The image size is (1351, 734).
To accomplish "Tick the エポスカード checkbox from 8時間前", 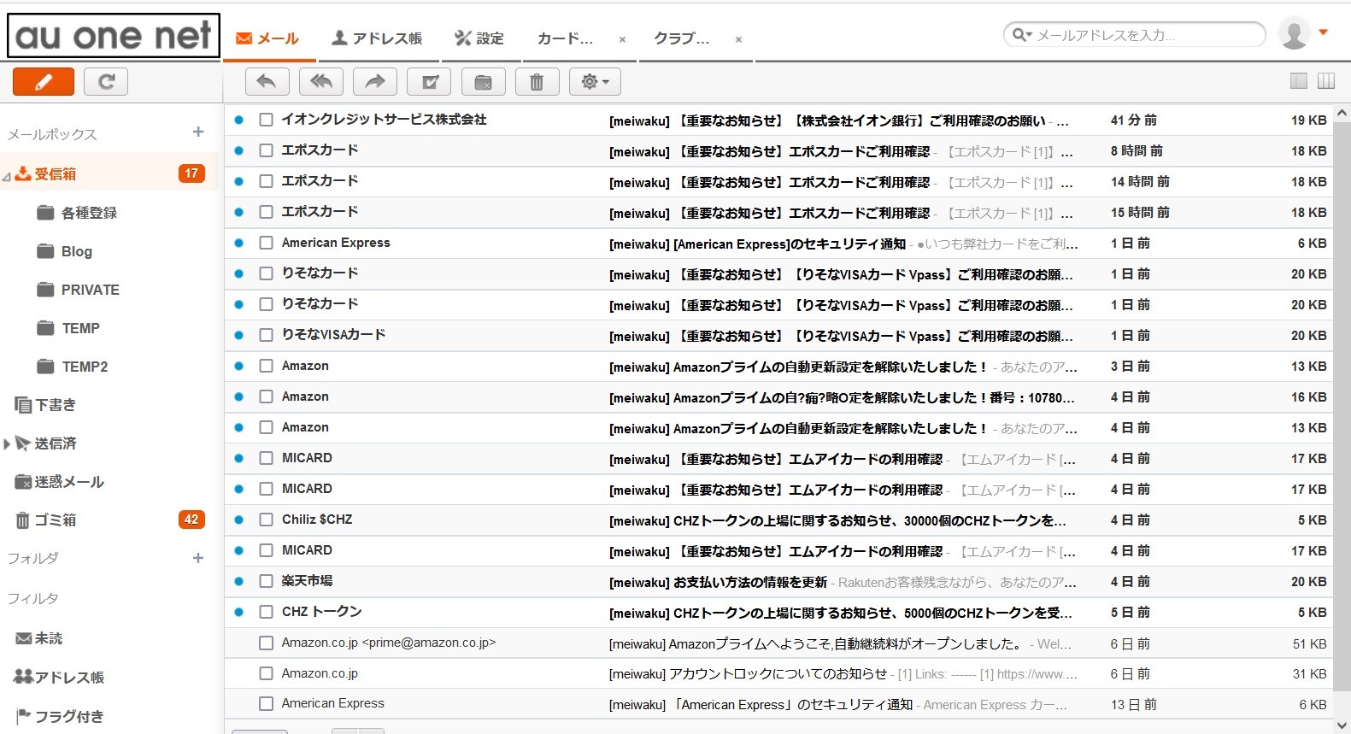I will pyautogui.click(x=267, y=150).
